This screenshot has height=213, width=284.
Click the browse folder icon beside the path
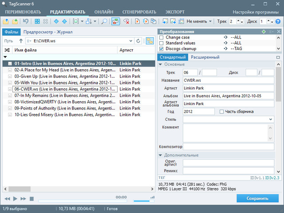148,41
